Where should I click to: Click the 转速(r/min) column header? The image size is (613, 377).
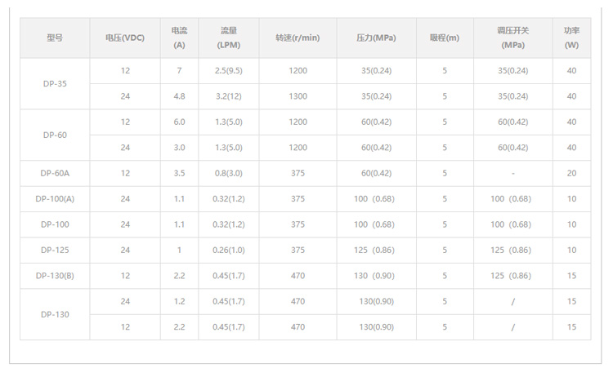298,38
